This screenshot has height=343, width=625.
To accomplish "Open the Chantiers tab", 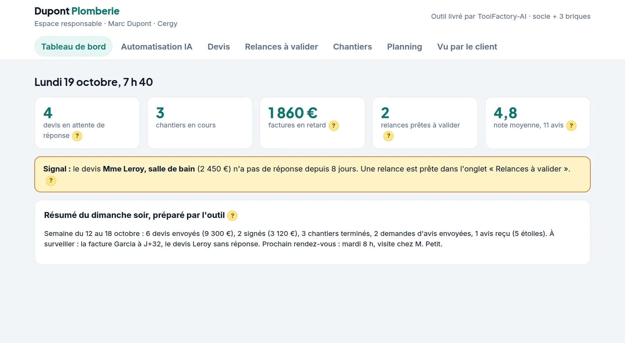I will 352,46.
